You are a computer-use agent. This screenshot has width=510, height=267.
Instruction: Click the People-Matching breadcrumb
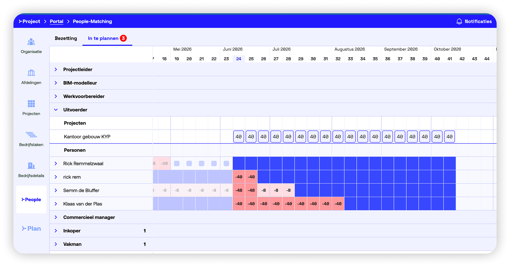click(x=92, y=21)
